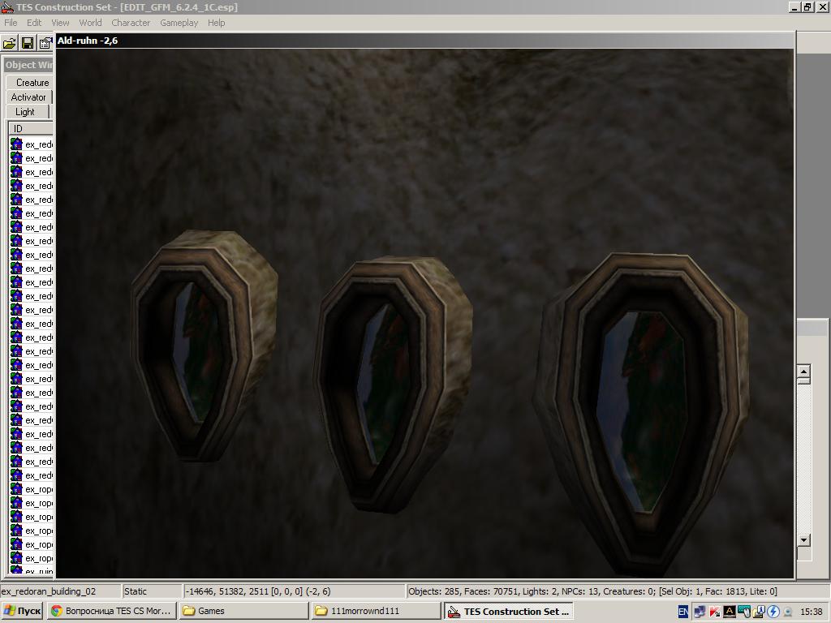Sort list by the ID column header

click(x=31, y=129)
